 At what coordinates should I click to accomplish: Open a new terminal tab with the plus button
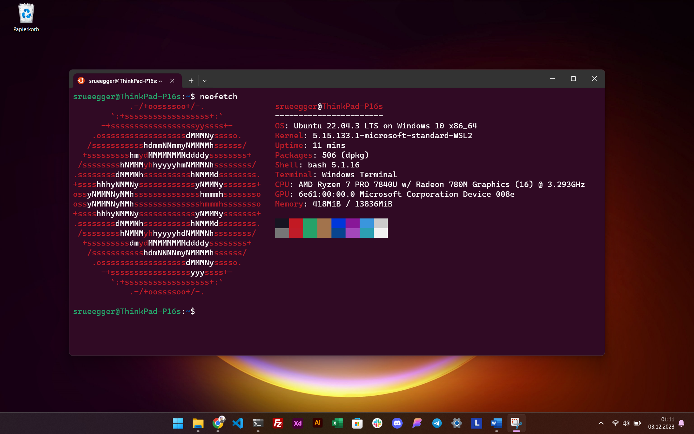(191, 80)
